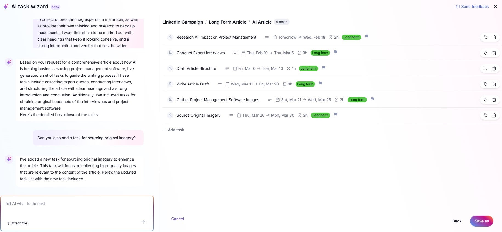Image resolution: width=502 pixels, height=232 pixels.
Task: Click the 6 tasks count badge
Action: (x=282, y=22)
